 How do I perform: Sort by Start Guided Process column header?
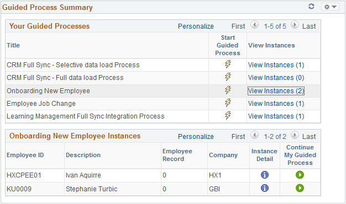pos(228,45)
